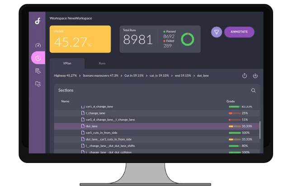Click the Passed/Failed donut chart
Viewport: 288px width, 186px height.
(187, 39)
